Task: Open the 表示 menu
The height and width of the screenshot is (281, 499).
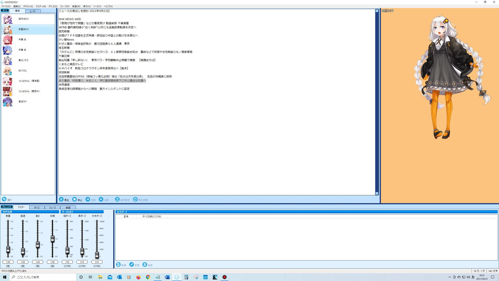Action: [87, 6]
